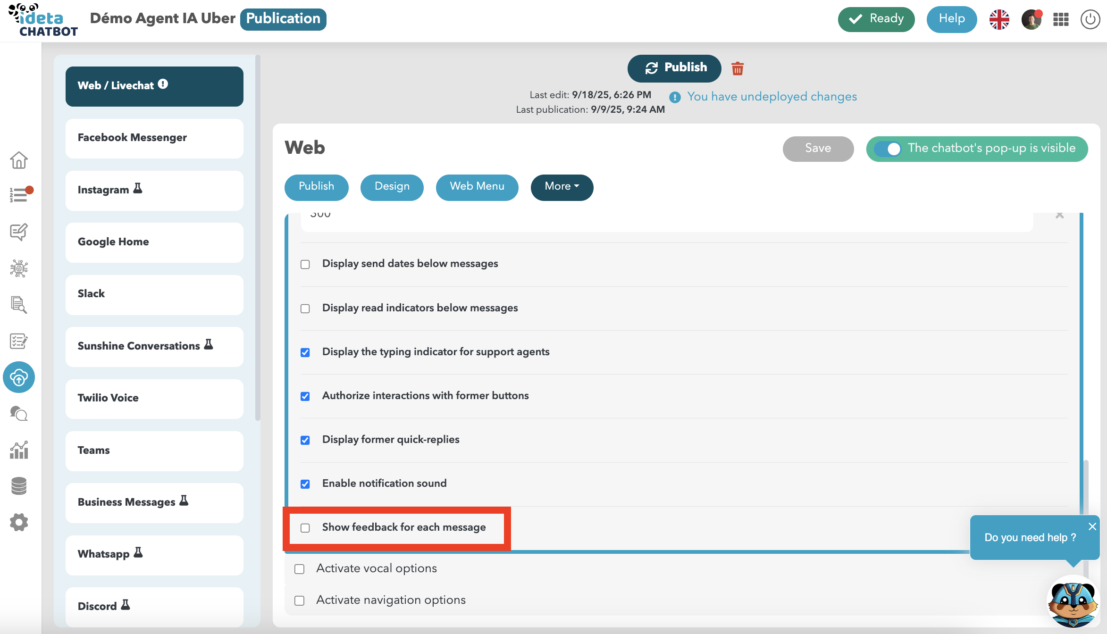Viewport: 1107px width, 634px height.
Task: Select Facebook Messenger channel
Action: [x=154, y=138]
